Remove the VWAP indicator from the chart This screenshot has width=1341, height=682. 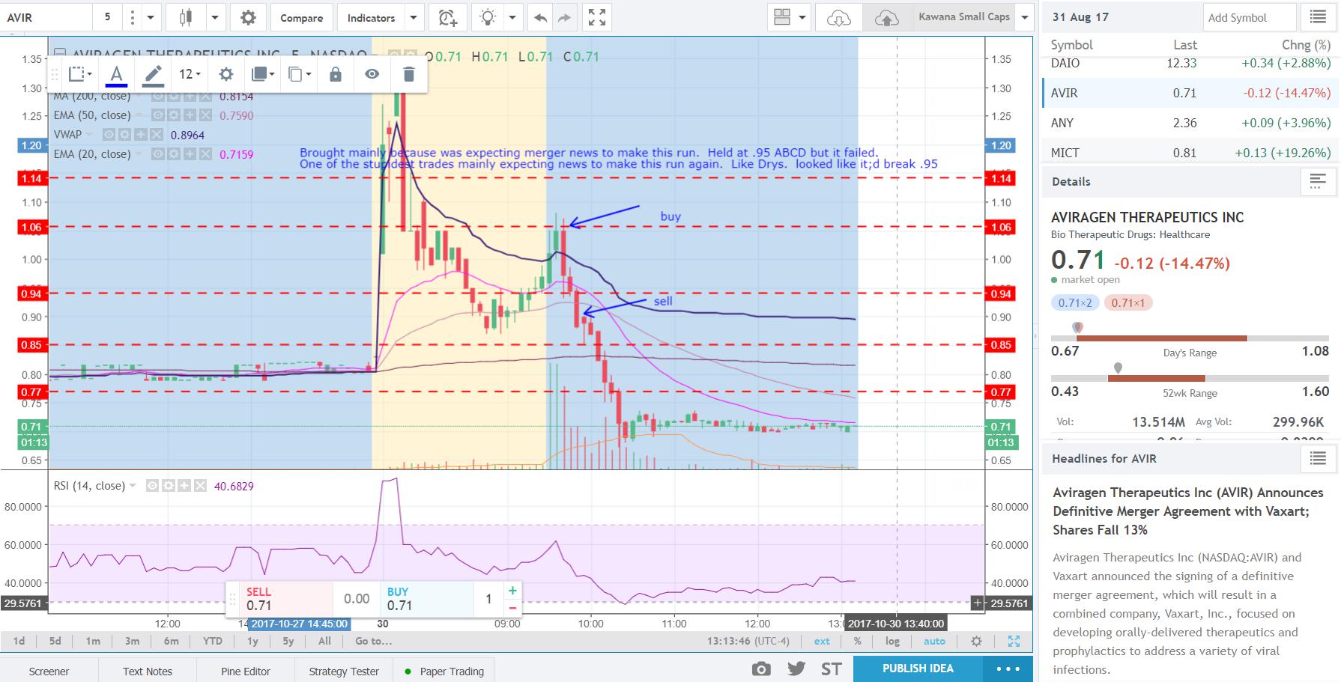pyautogui.click(x=155, y=135)
